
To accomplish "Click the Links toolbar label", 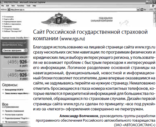I will pos(151,10).
